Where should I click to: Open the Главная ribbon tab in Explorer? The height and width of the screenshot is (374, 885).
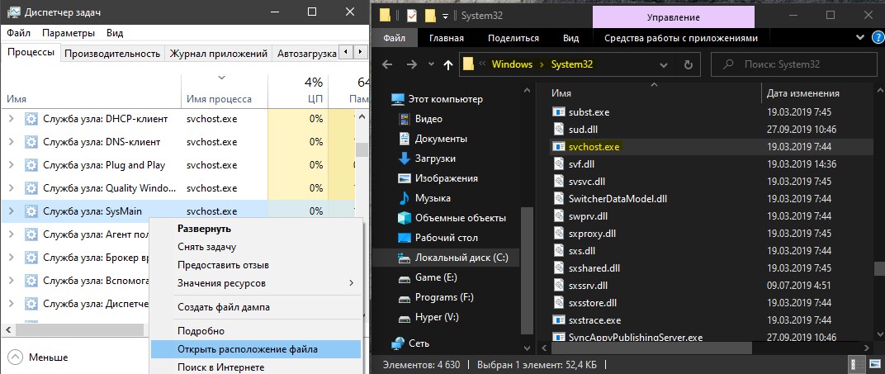tap(447, 38)
